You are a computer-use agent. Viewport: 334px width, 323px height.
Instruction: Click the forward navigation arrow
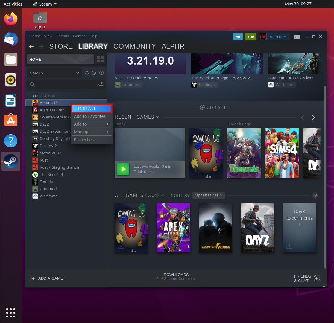(41, 46)
